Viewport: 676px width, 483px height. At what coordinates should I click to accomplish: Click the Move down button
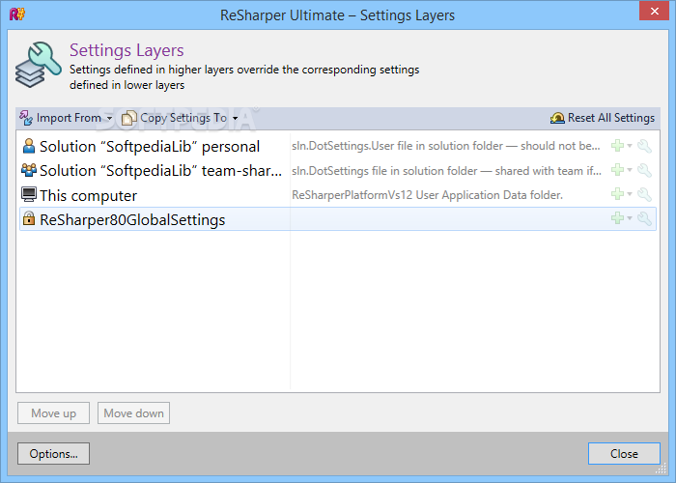coord(133,413)
